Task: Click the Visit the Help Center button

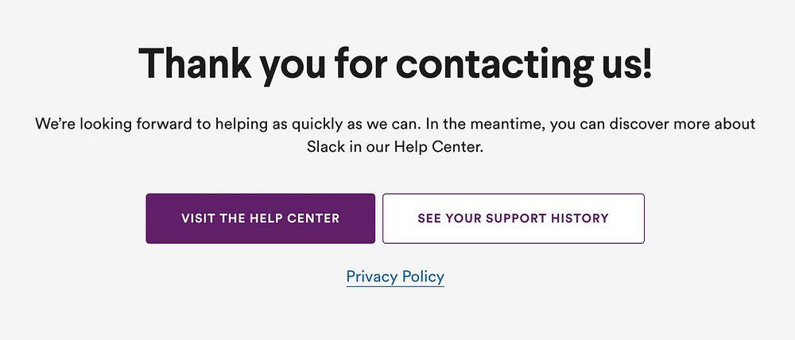Action: (260, 218)
